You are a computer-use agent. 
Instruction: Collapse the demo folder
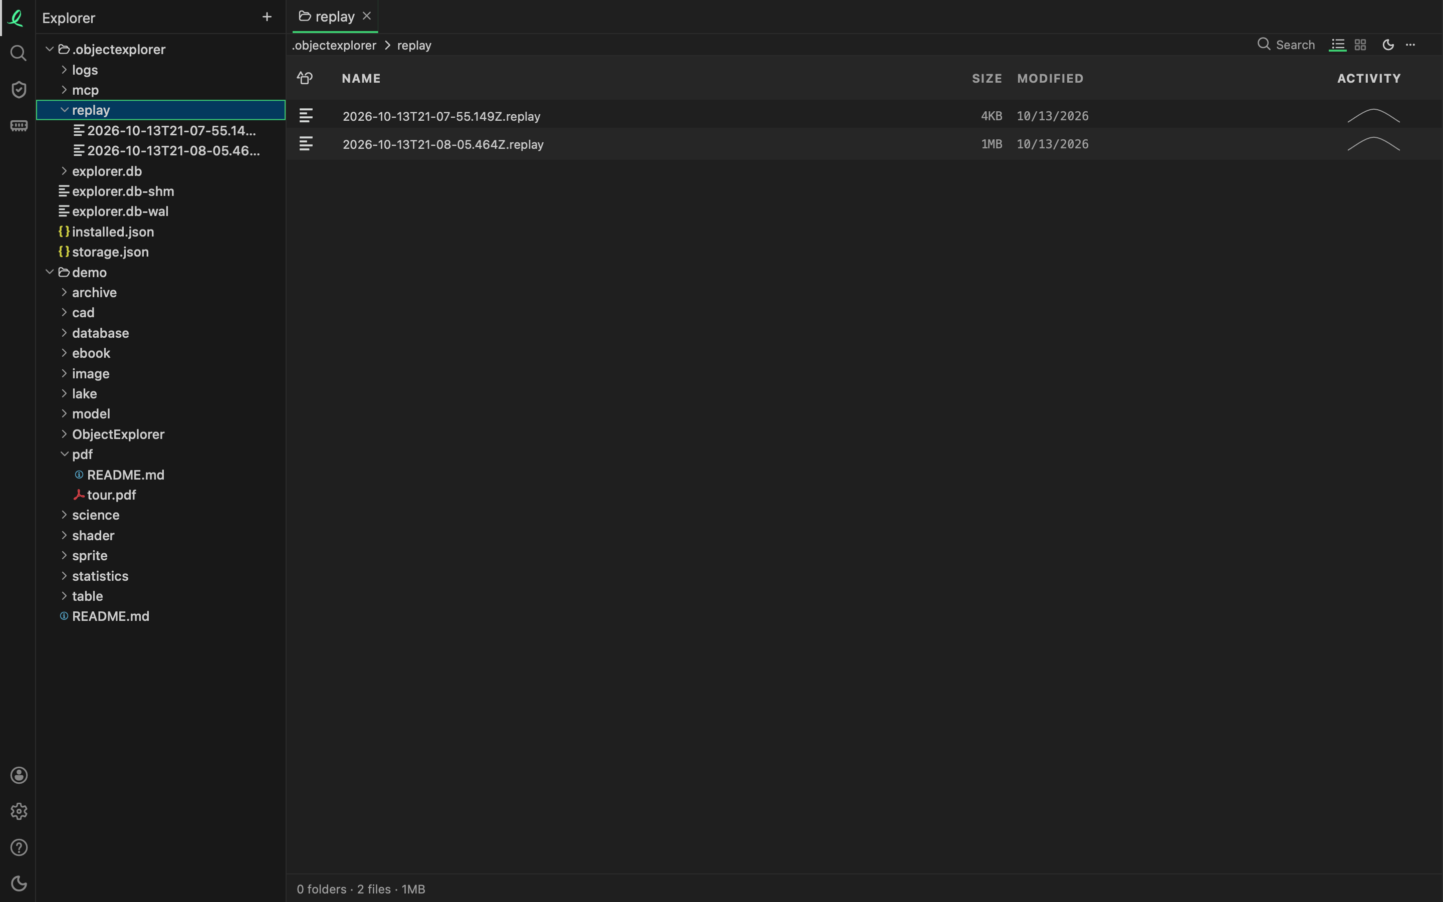tap(50, 272)
